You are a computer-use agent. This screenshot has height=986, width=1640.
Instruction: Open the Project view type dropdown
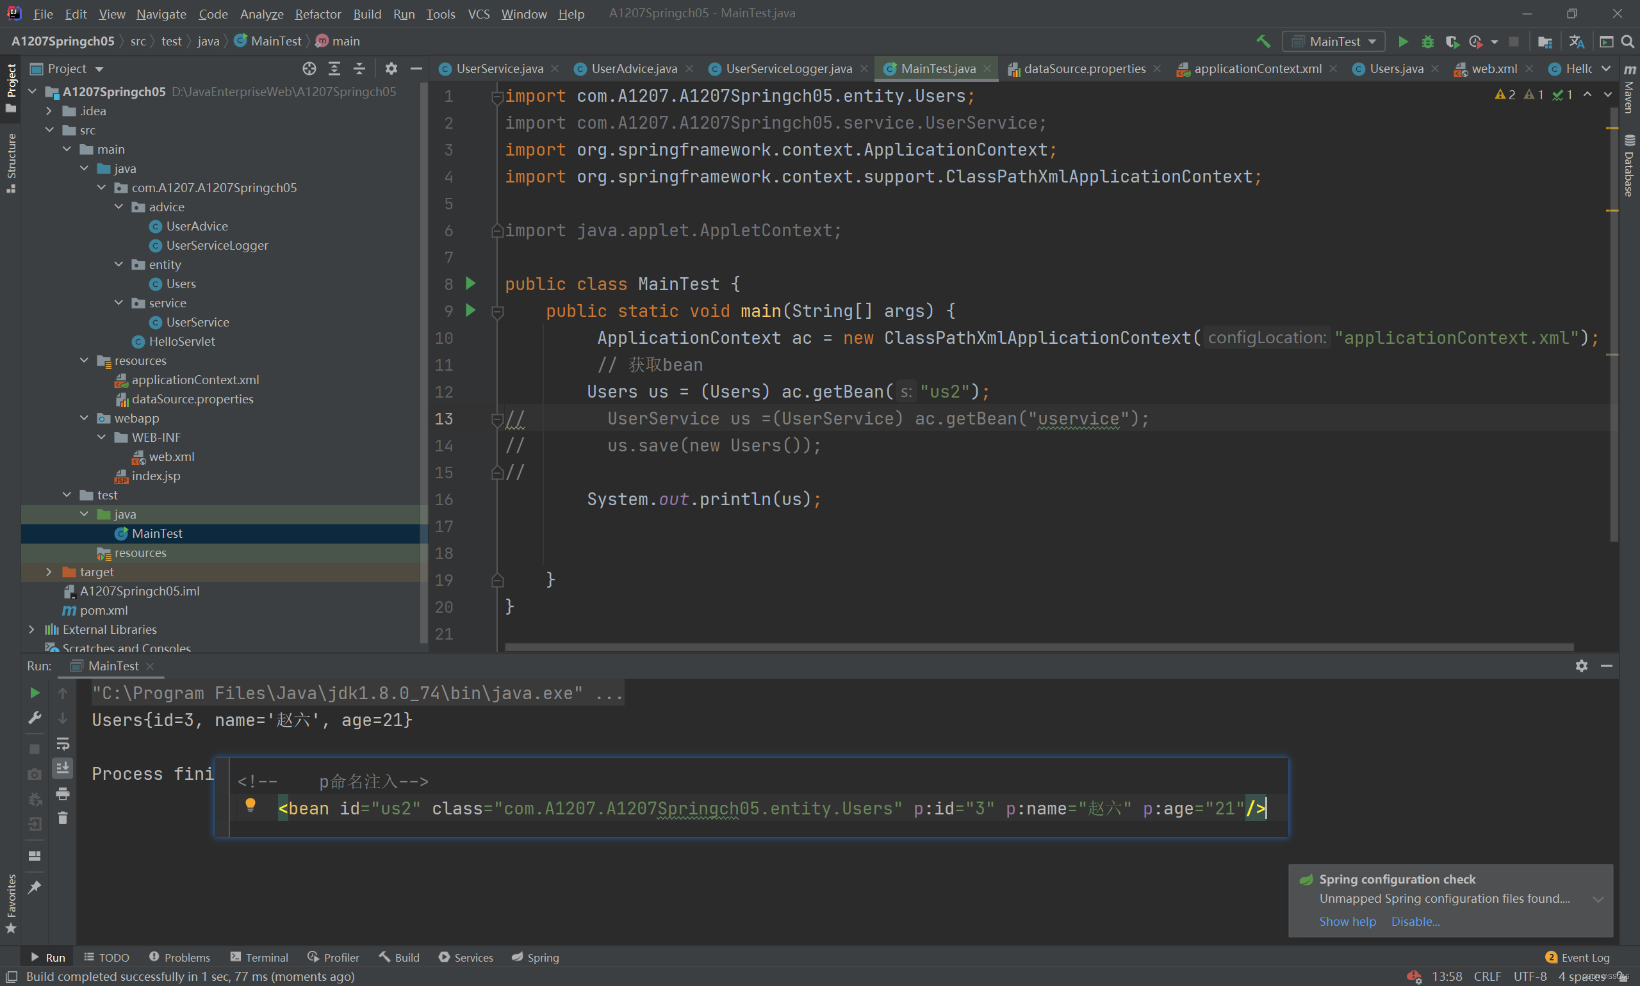tap(67, 69)
